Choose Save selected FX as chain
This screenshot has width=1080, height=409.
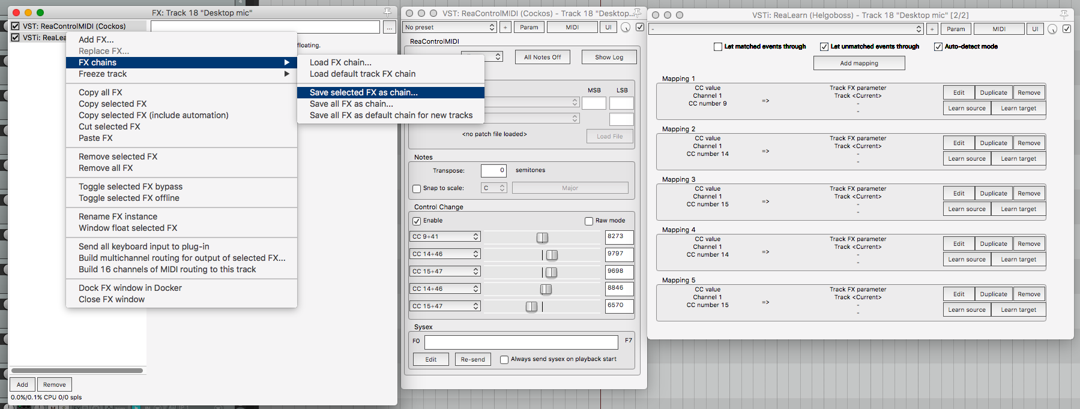click(363, 92)
